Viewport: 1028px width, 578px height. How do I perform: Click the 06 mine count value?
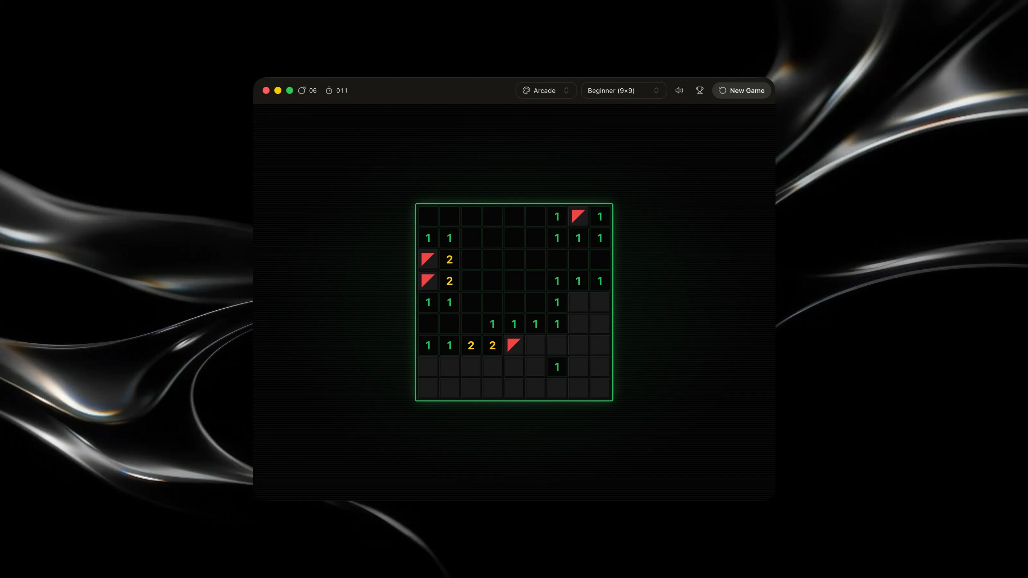pos(313,91)
